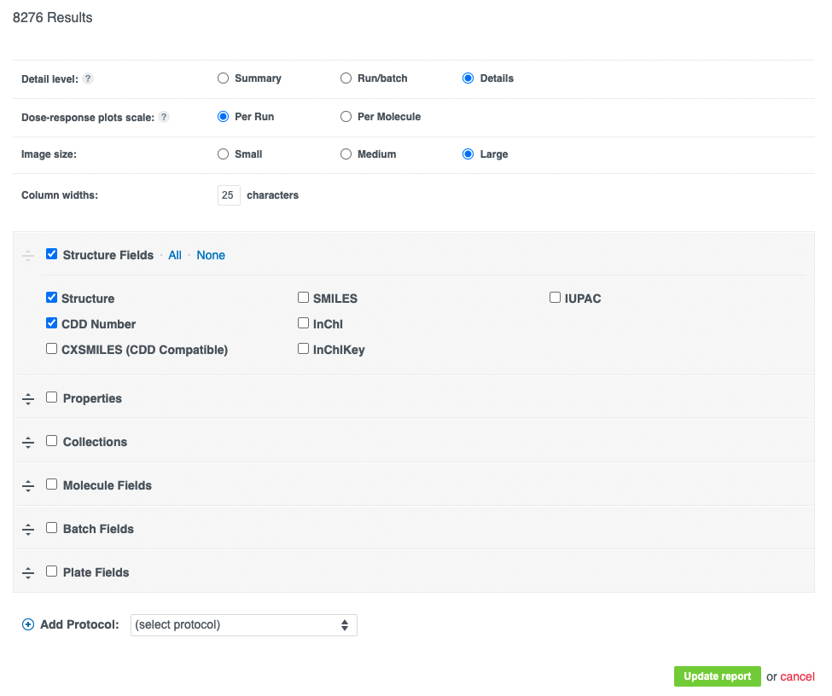Tick the Properties section checkbox
The image size is (832, 696).
(x=51, y=397)
